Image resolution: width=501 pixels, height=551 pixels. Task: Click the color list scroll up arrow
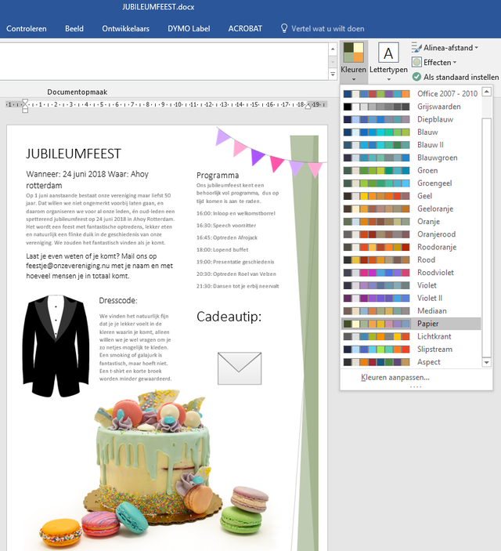487,92
